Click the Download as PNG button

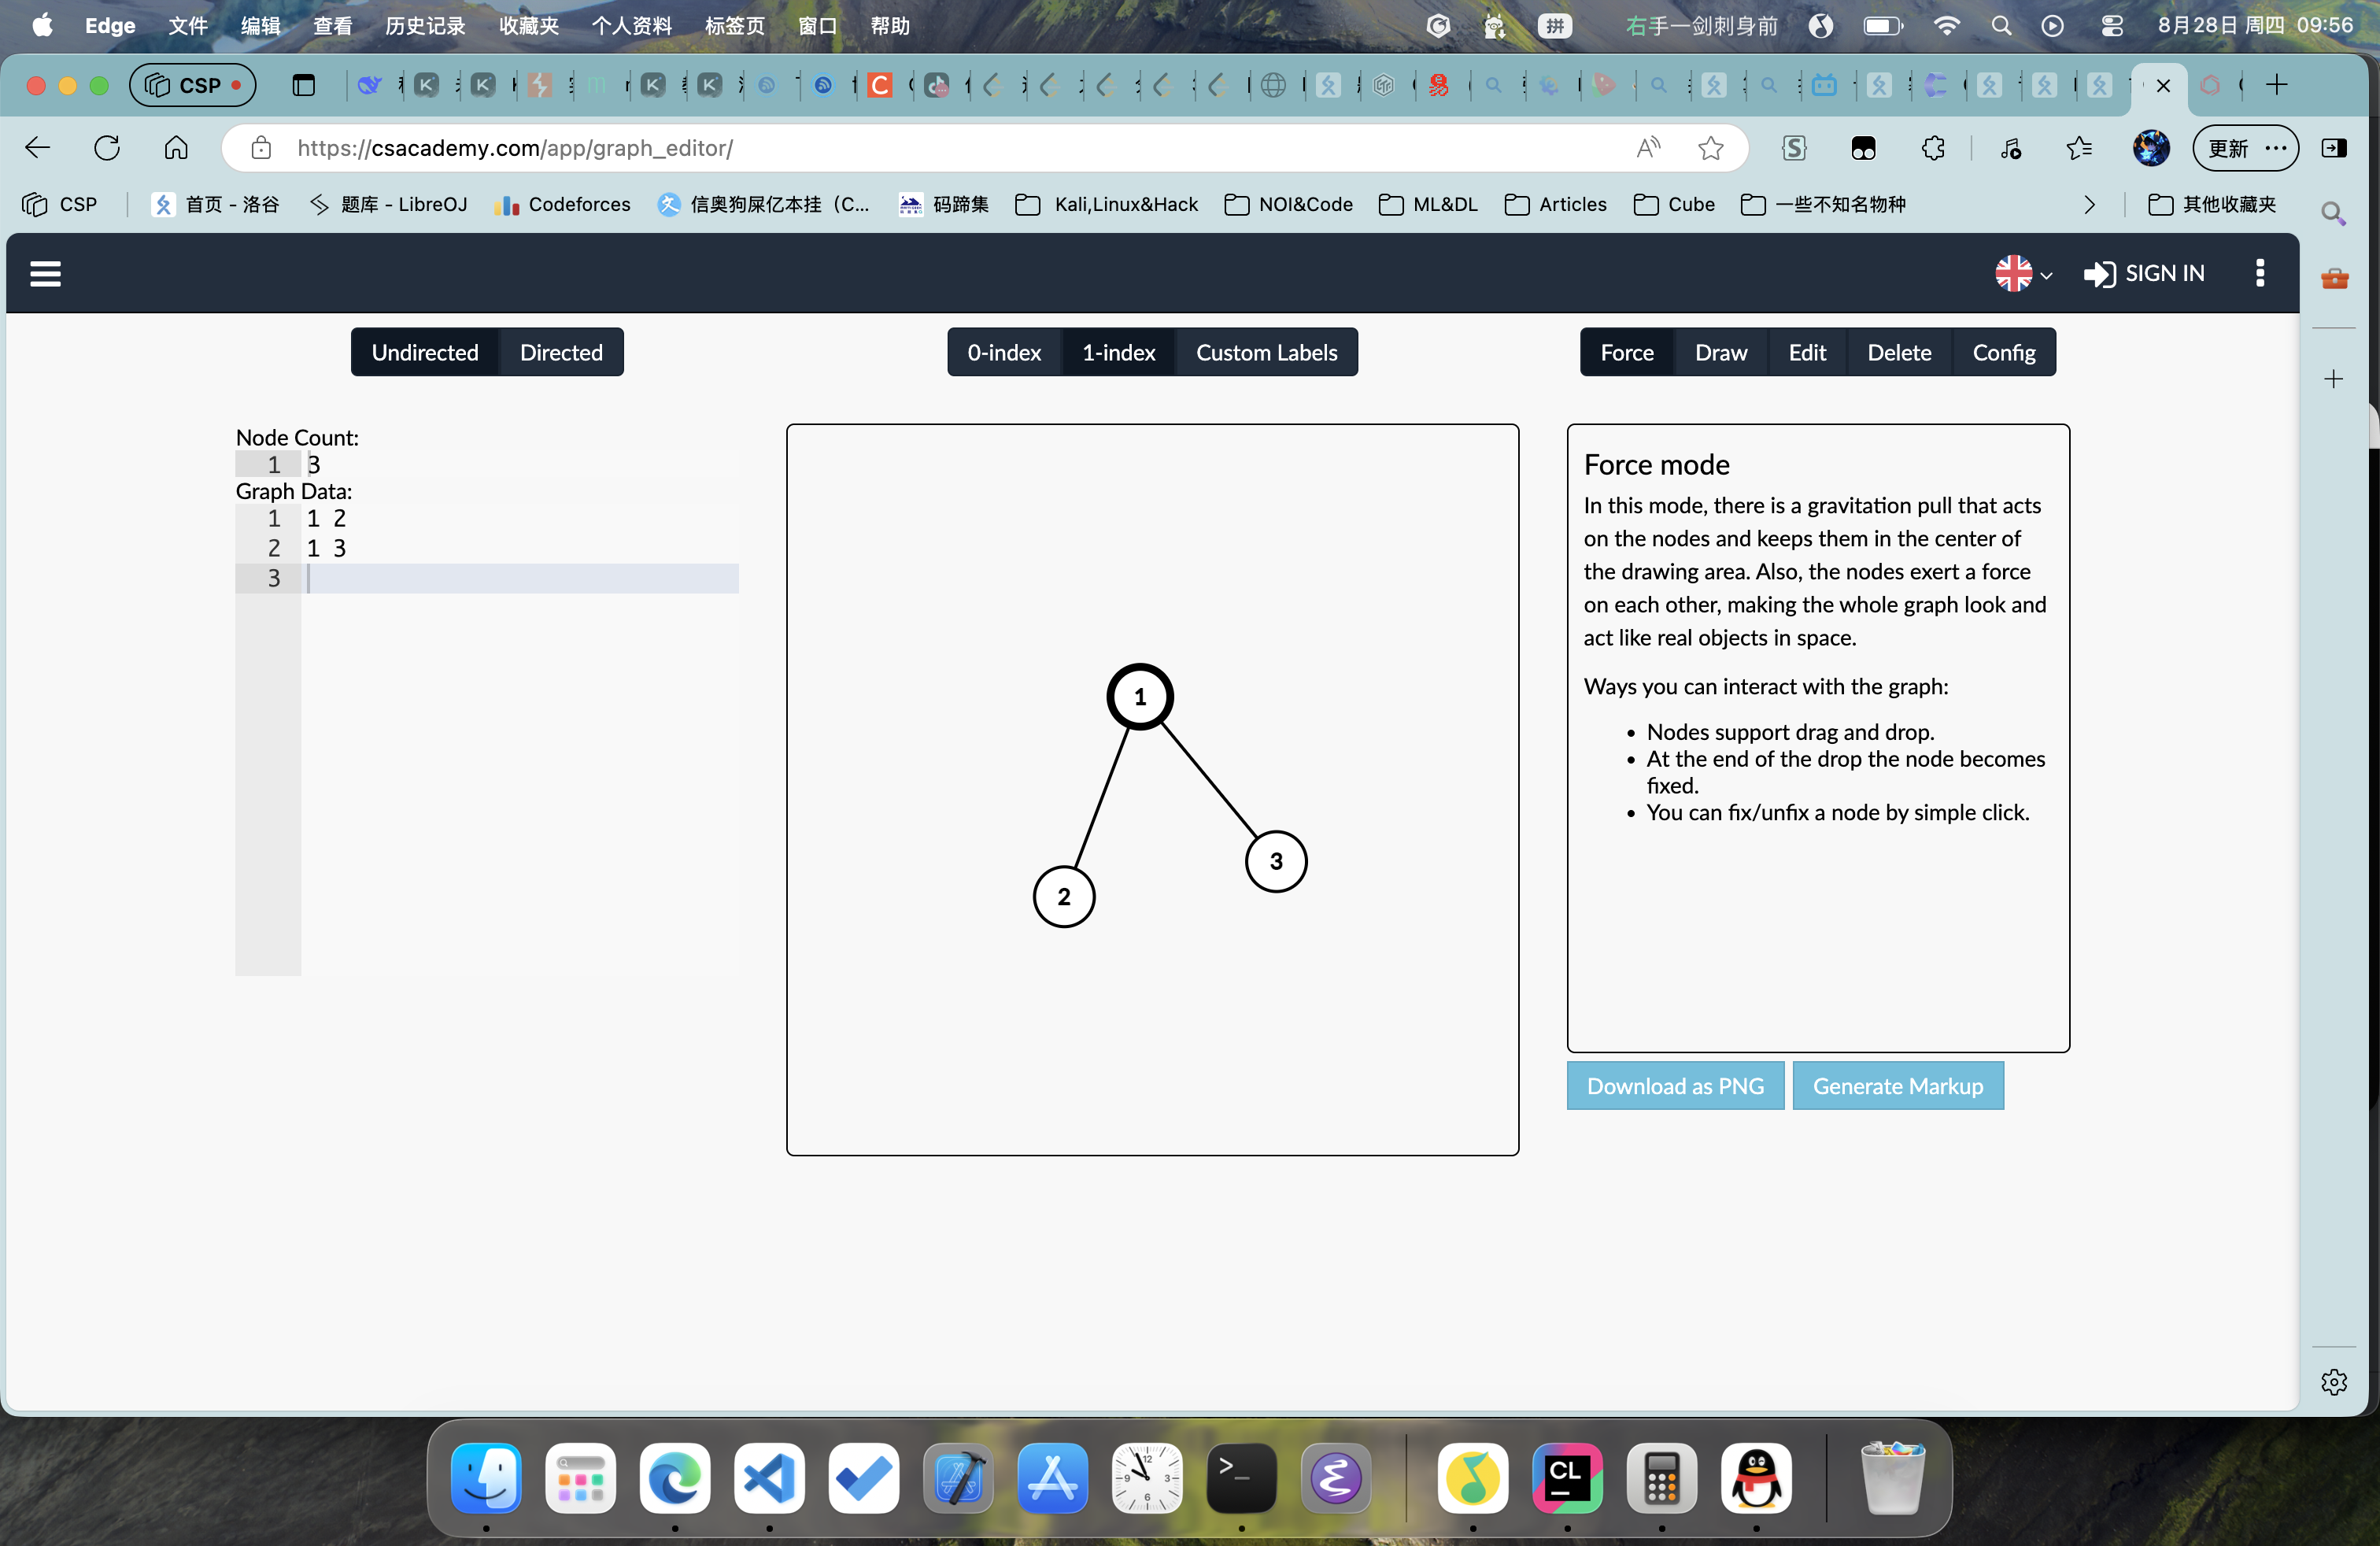[x=1675, y=1086]
